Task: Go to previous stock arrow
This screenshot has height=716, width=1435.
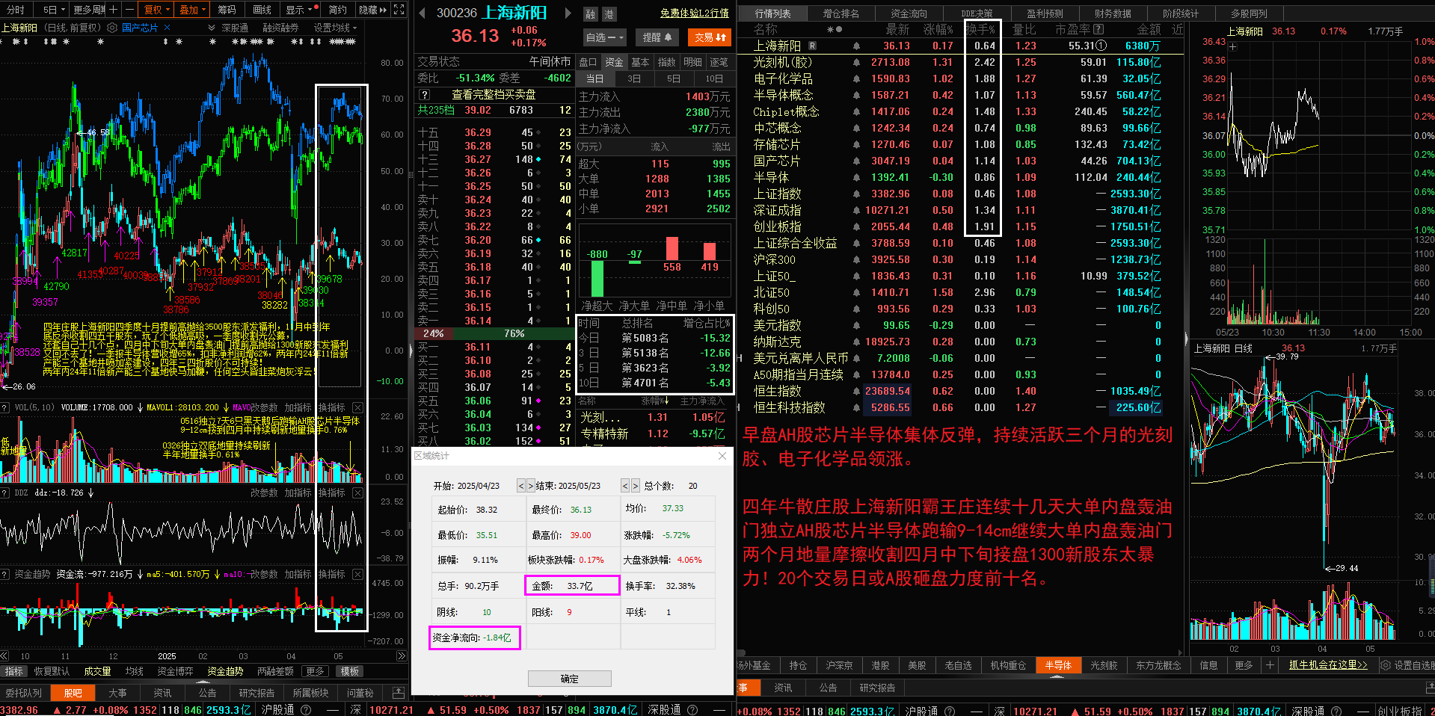Action: 422,13
